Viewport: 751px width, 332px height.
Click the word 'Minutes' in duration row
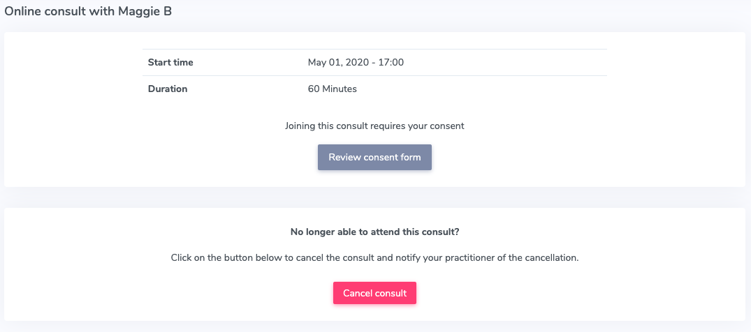(340, 89)
